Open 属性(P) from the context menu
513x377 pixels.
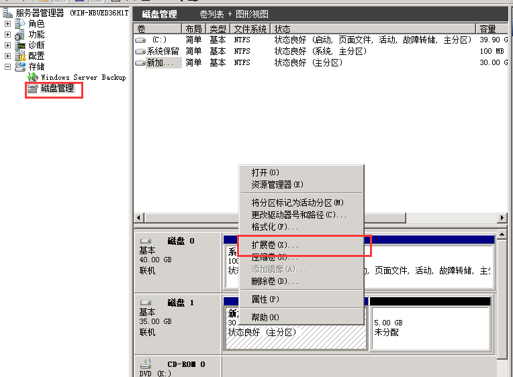point(265,299)
